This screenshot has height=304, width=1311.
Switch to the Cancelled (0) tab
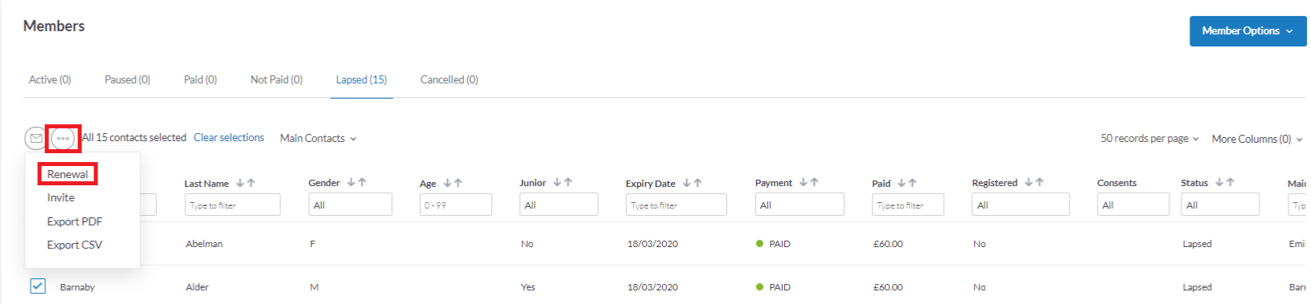[449, 79]
